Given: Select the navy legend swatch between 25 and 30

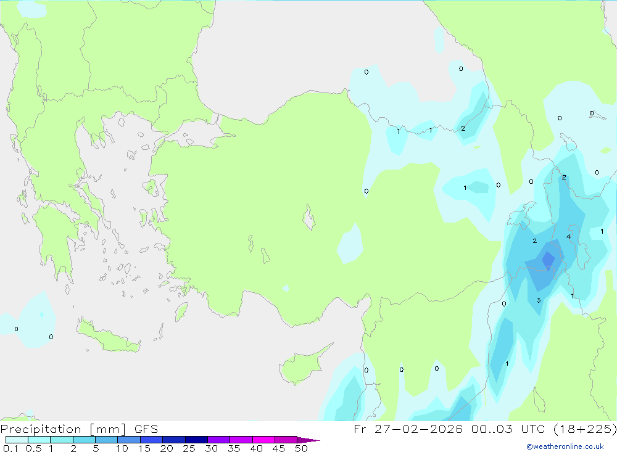Looking at the screenshot, I should 196,440.
